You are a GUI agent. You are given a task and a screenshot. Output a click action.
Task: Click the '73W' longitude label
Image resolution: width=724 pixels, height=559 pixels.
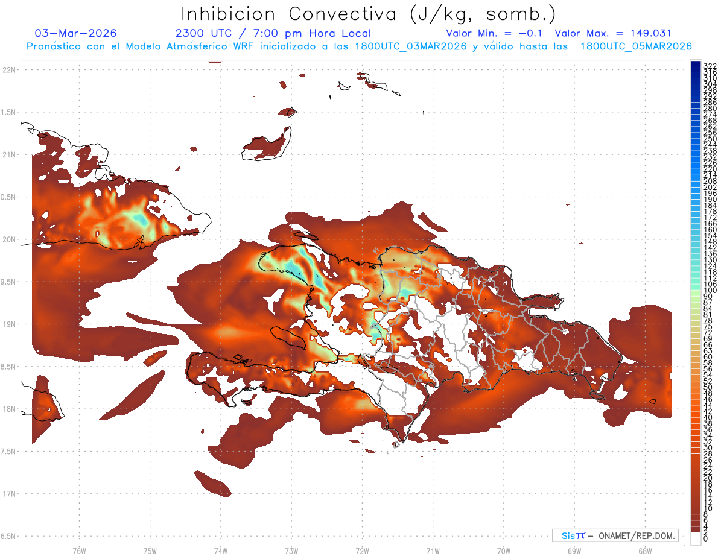click(x=291, y=551)
